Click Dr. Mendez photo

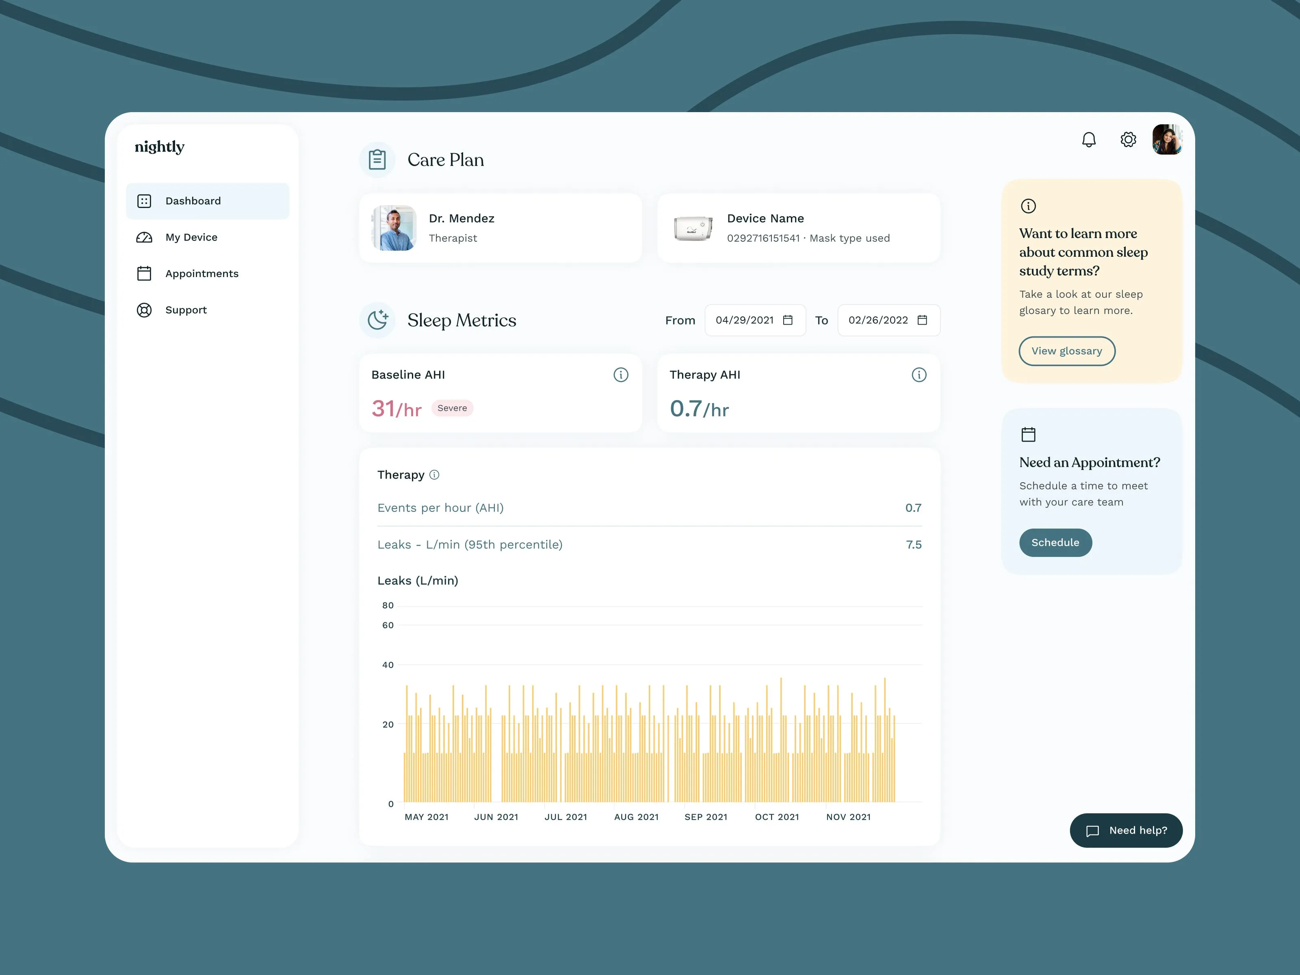click(x=394, y=228)
